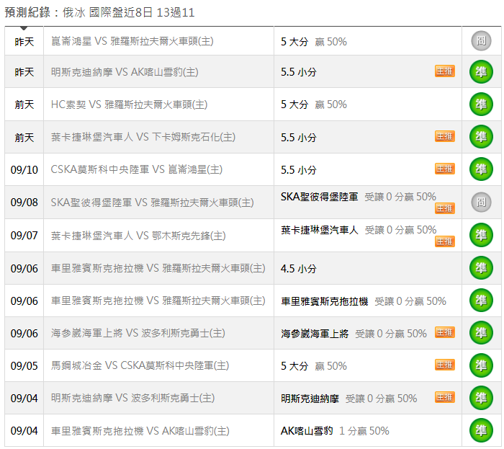Click 準 icon beside 車里雅賓斯克拖拉機 受讓 0 分 prediction

click(481, 301)
